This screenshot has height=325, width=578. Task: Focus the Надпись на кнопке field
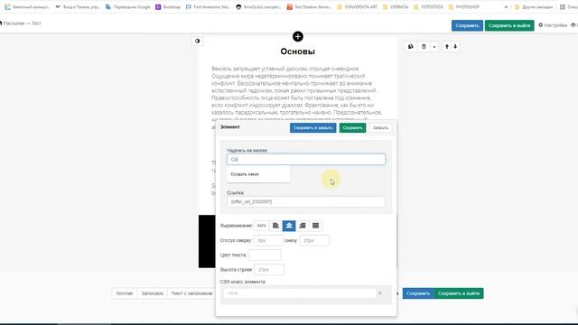coord(306,159)
